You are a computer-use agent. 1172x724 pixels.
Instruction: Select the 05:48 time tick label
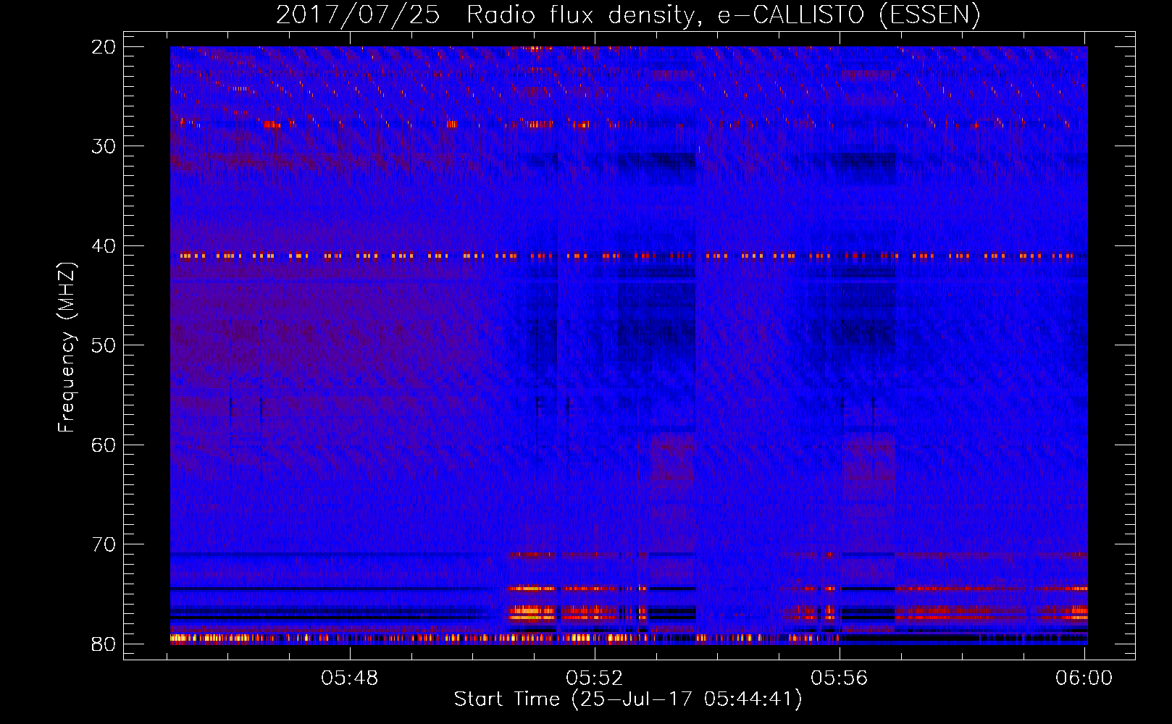[x=350, y=678]
